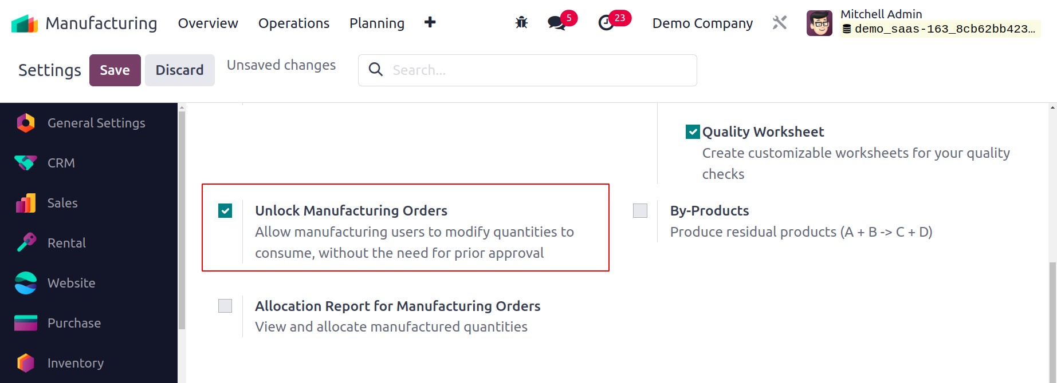Open the conversations chat icon

click(x=556, y=23)
